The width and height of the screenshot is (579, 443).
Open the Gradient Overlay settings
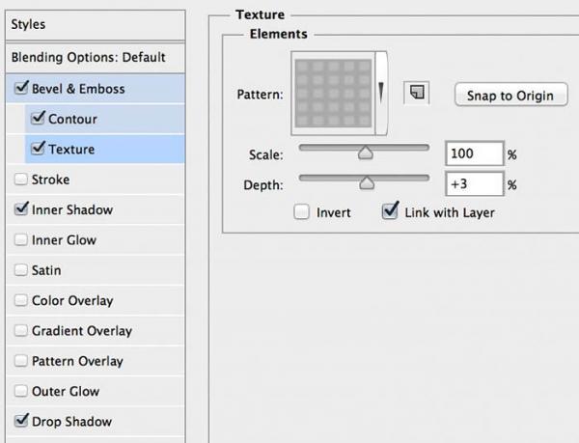[x=82, y=331]
